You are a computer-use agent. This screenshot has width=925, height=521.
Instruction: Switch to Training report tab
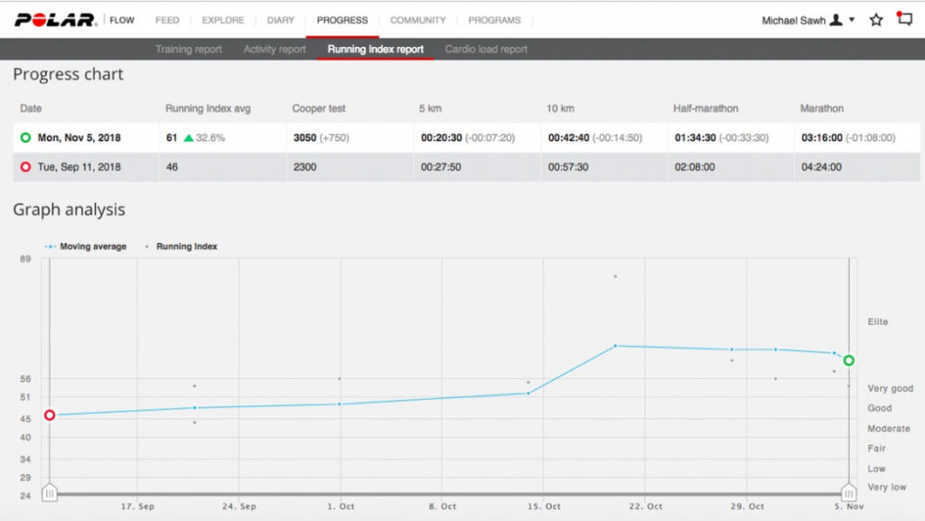click(188, 50)
